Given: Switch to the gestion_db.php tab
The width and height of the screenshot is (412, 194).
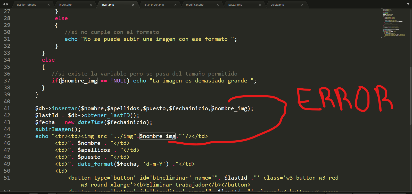Looking at the screenshot, I should point(27,5).
